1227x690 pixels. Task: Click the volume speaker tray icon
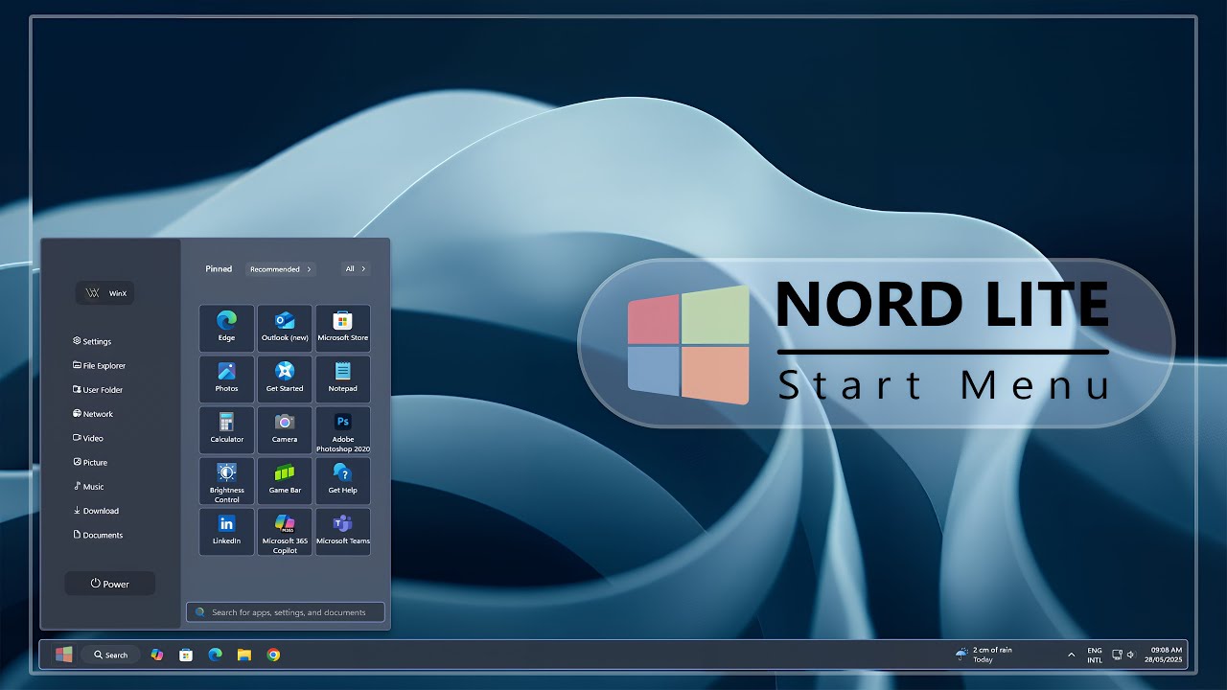[1131, 655]
